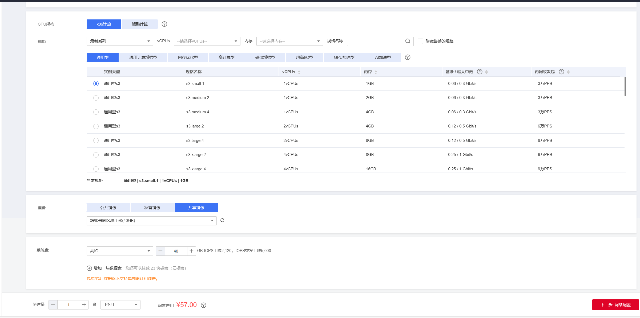Screen dimensions: 640x318
Task: Decrease the creation quantity
Action: coord(53,305)
